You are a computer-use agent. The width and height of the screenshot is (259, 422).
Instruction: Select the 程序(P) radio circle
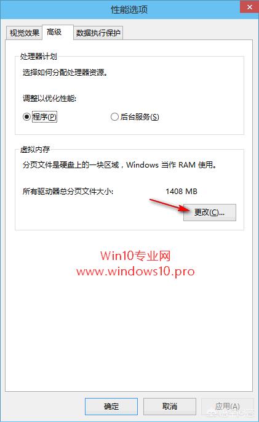26,117
